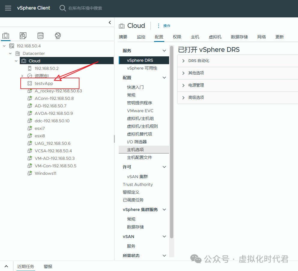Image resolution: width=298 pixels, height=271 pixels.
Task: Click the Datacenter icon
Action: [18, 53]
